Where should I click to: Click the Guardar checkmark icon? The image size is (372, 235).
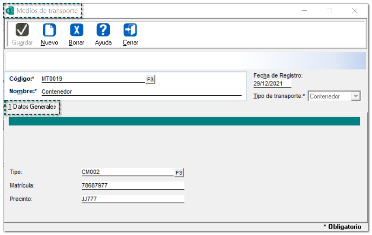point(22,30)
